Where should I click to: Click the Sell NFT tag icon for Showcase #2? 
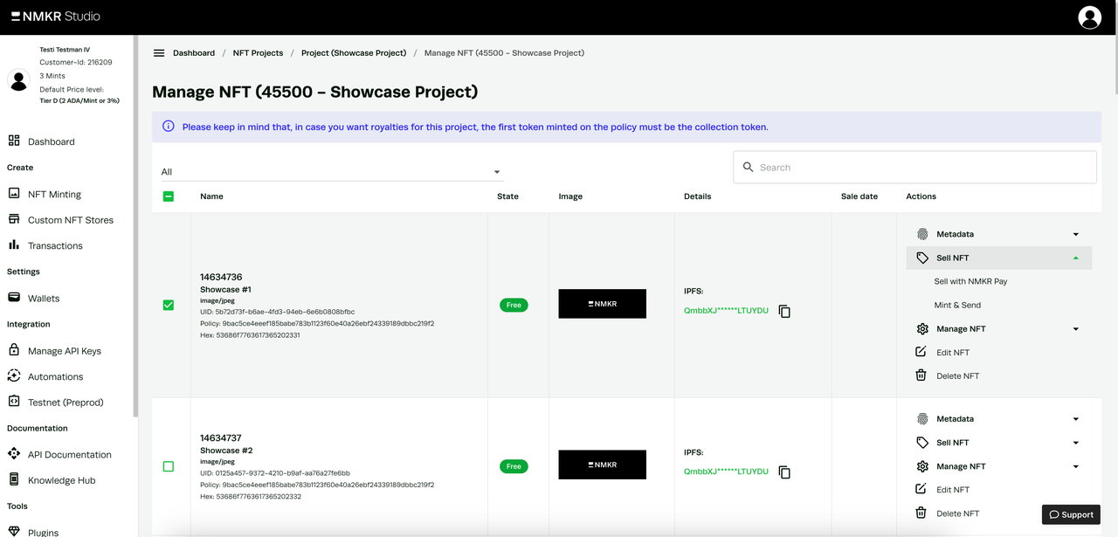pyautogui.click(x=922, y=443)
